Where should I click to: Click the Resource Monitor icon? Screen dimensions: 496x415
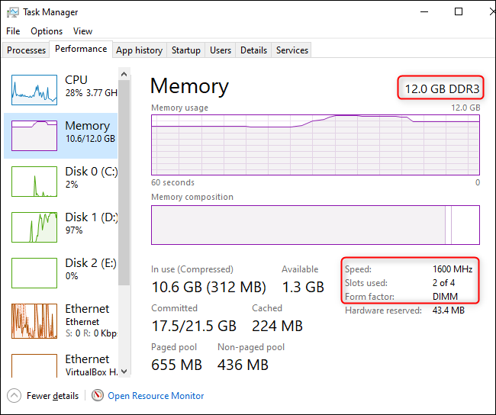(x=97, y=396)
